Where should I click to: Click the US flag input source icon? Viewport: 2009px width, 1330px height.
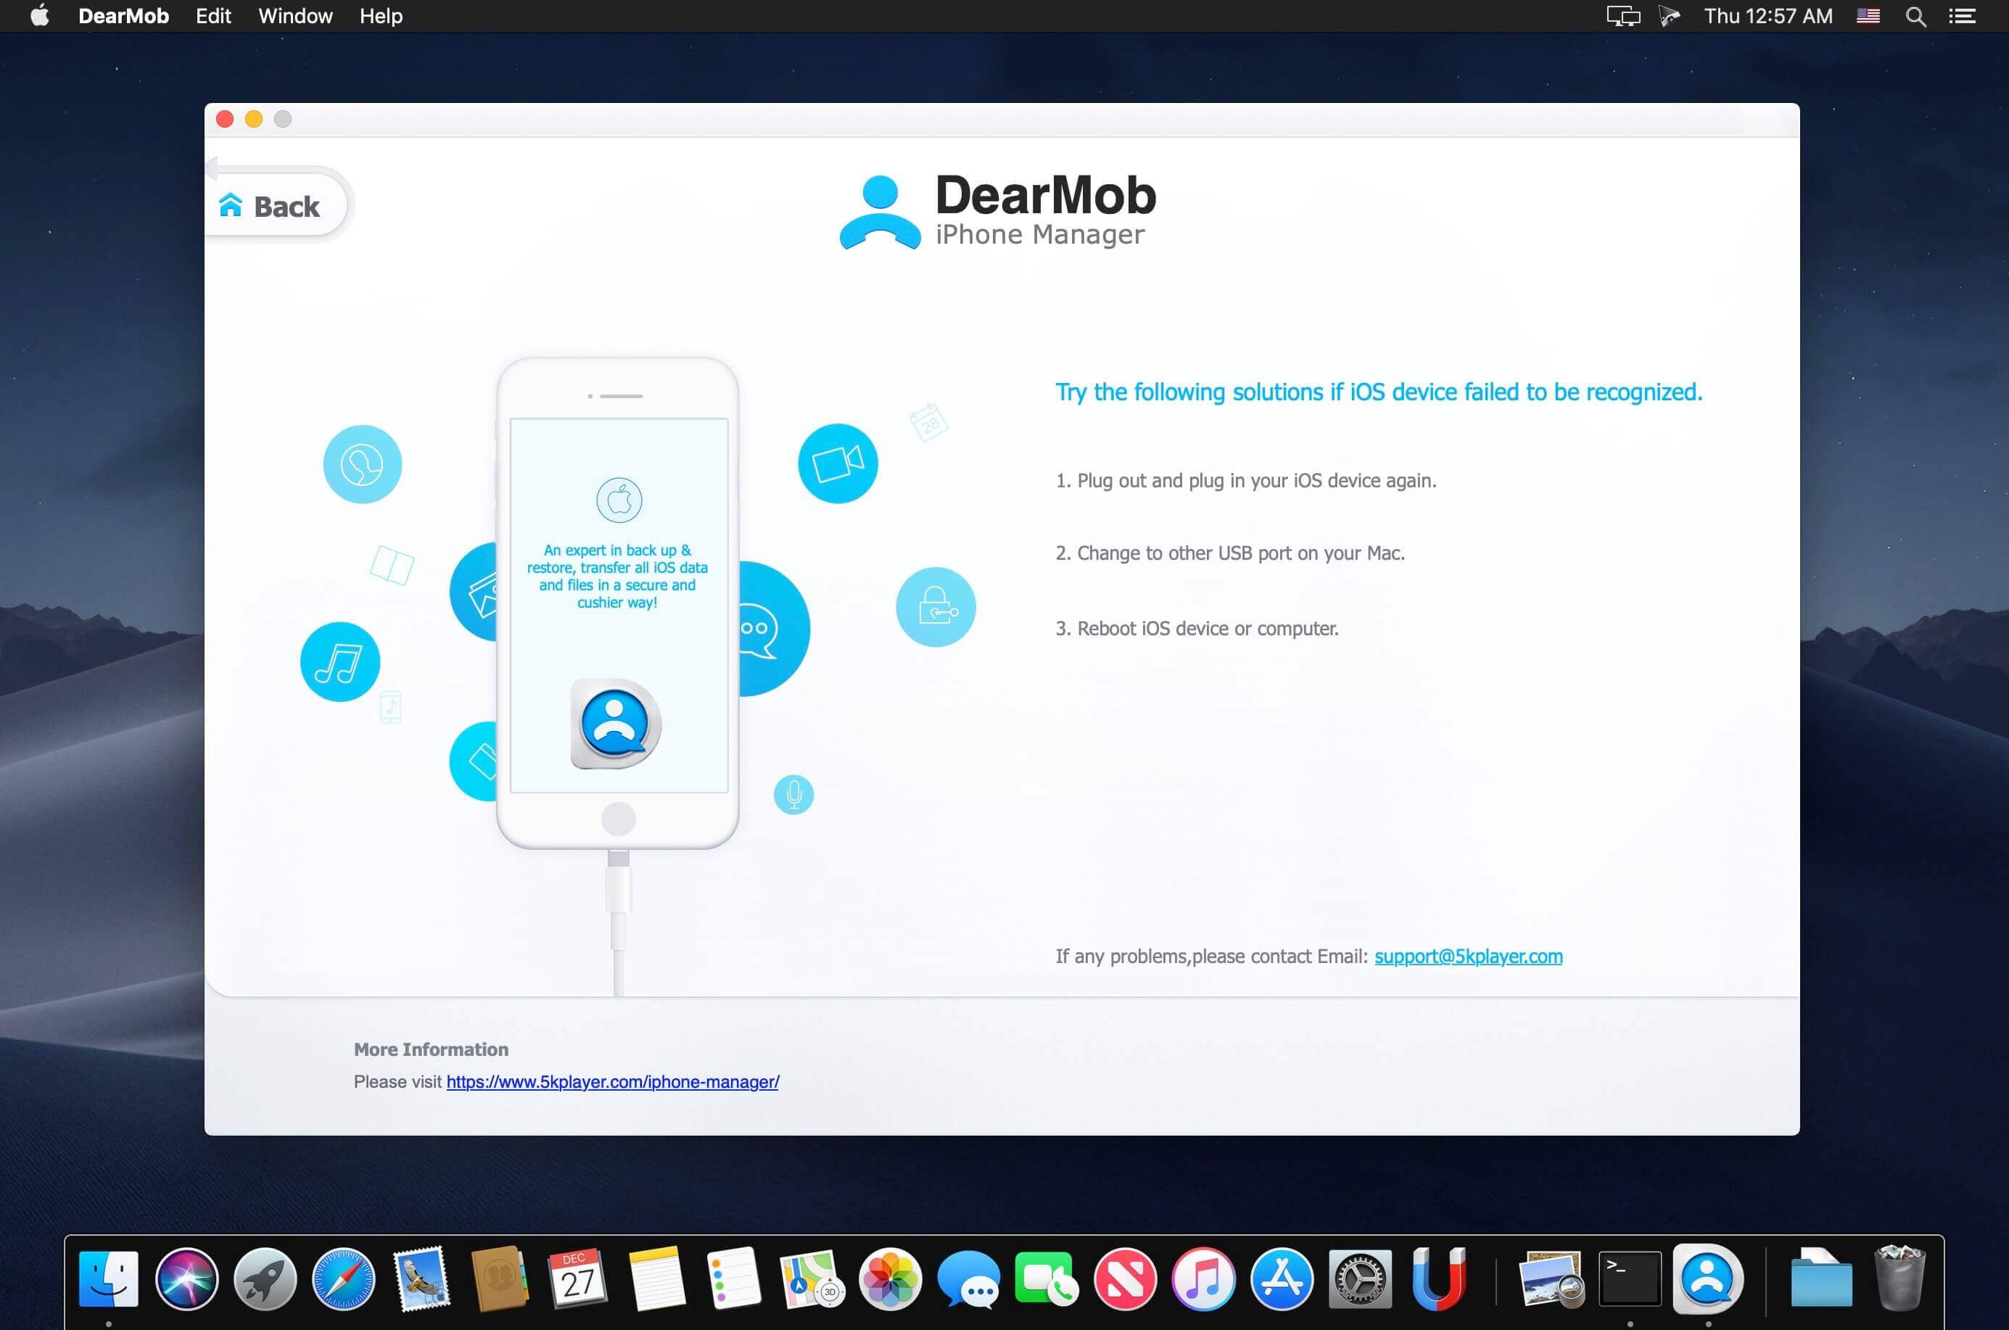point(1868,16)
